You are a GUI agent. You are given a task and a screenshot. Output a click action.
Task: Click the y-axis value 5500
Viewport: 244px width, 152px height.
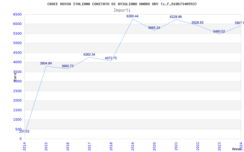(x=17, y=33)
